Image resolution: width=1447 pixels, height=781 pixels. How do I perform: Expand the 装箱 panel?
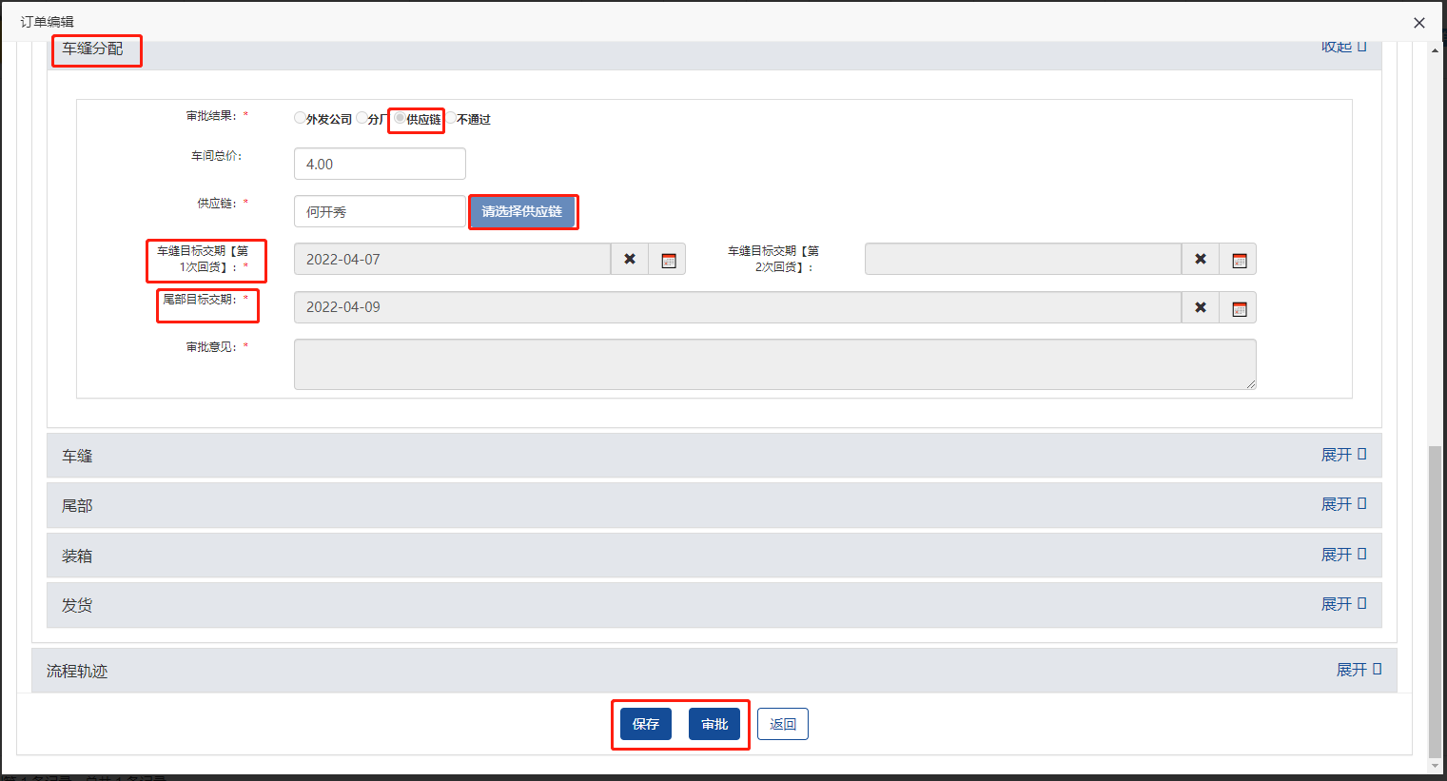pyautogui.click(x=1342, y=555)
